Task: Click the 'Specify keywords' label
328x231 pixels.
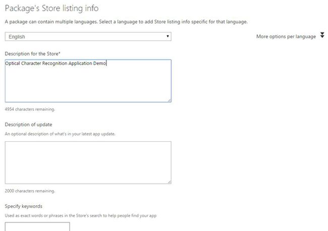Action: (23, 206)
